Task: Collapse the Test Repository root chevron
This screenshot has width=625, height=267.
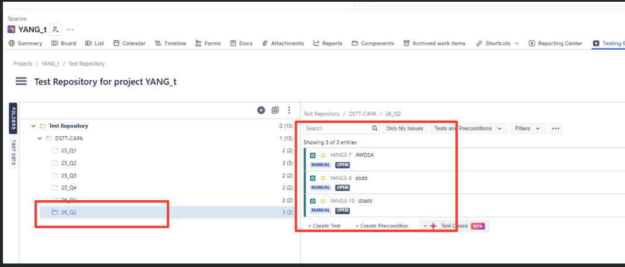Action: (x=33, y=126)
